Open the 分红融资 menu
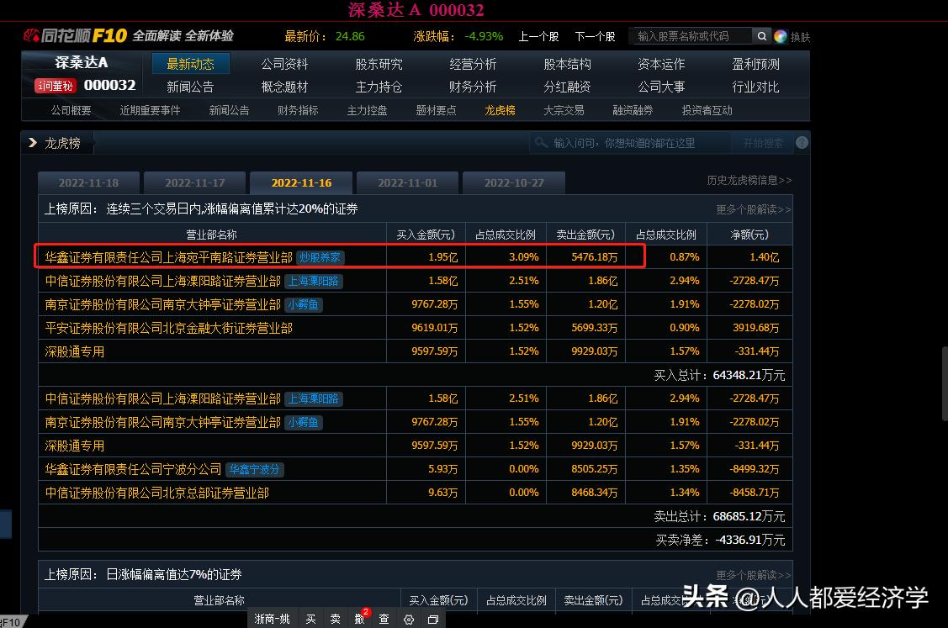The height and width of the screenshot is (628, 948). pyautogui.click(x=567, y=87)
